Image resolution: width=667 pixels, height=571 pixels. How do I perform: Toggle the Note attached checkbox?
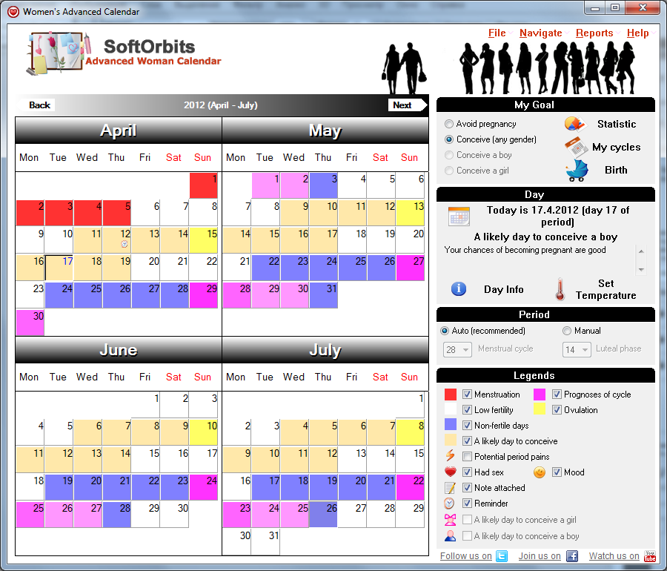467,488
